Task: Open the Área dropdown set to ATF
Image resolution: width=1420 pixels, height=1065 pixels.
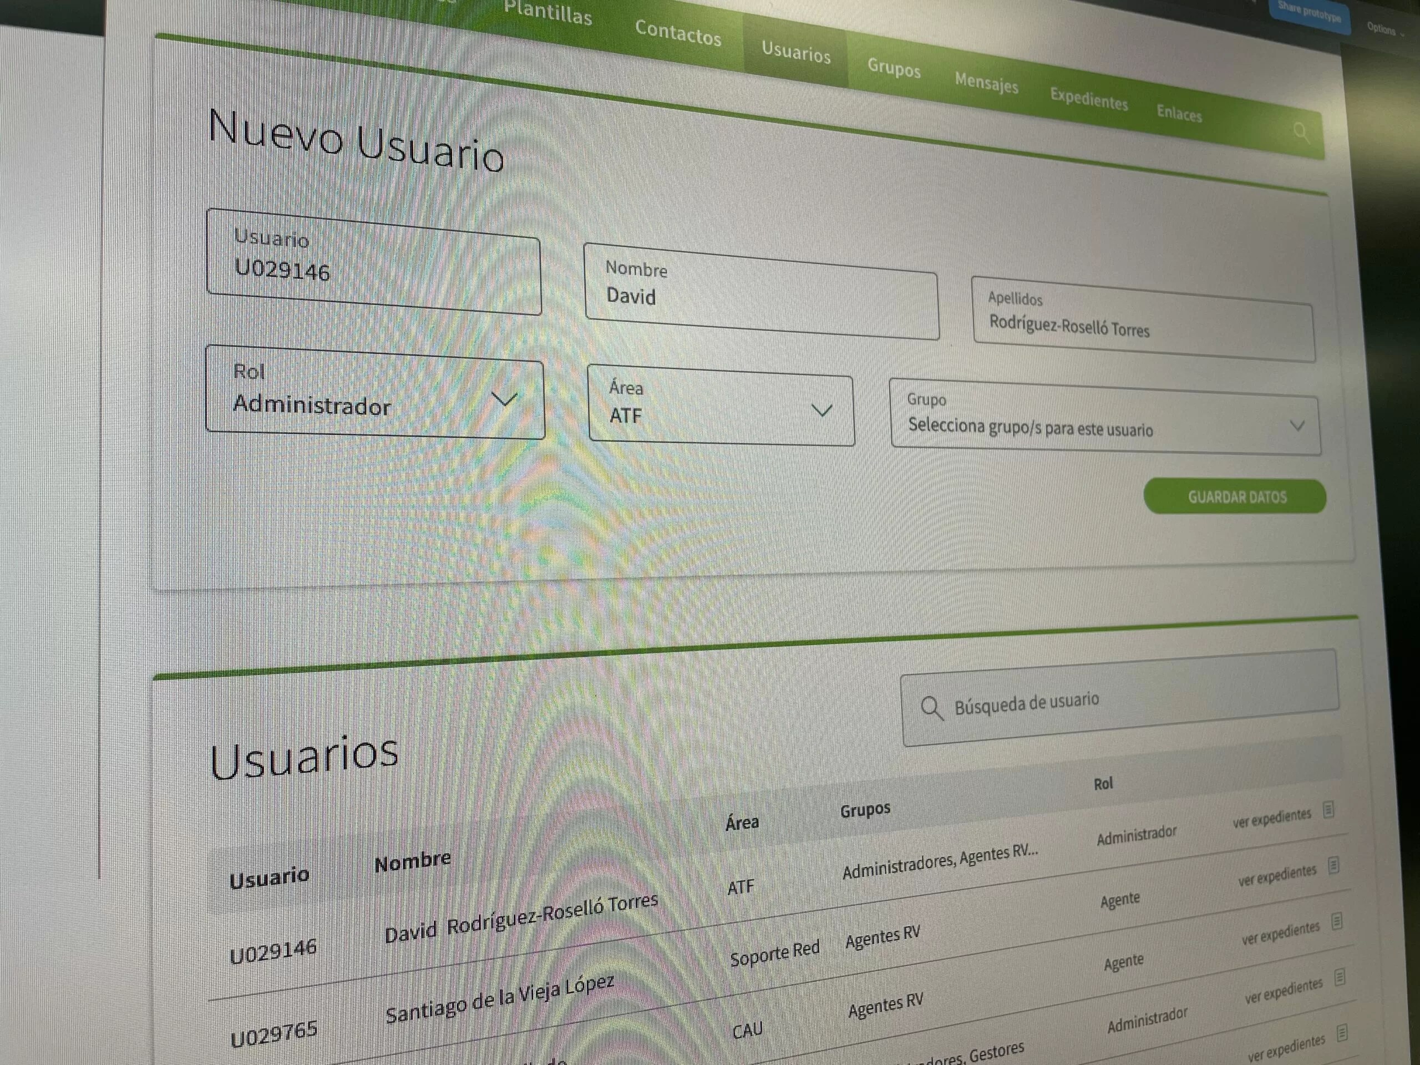Action: [x=821, y=411]
